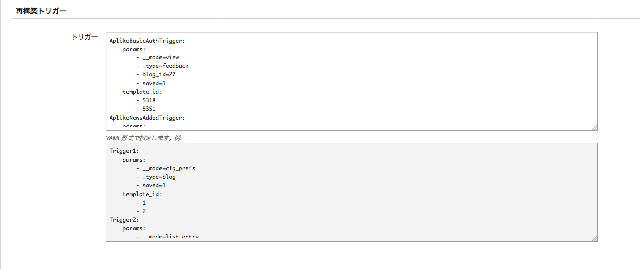The image size is (640, 269).
Task: Place cursor on AplikoBasicAuthTrigger line
Action: pos(147,41)
